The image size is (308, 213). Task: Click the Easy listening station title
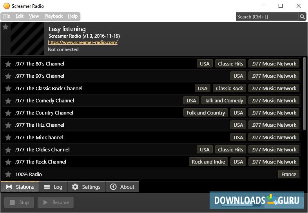pos(67,29)
